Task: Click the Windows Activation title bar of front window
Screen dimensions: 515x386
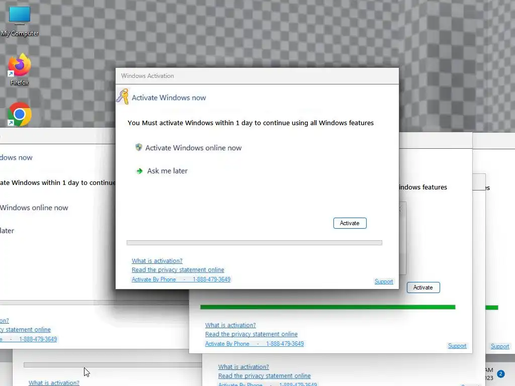Action: pyautogui.click(x=257, y=76)
